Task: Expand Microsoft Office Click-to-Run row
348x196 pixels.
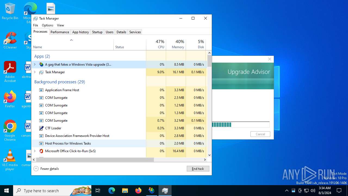Action: [x=35, y=151]
